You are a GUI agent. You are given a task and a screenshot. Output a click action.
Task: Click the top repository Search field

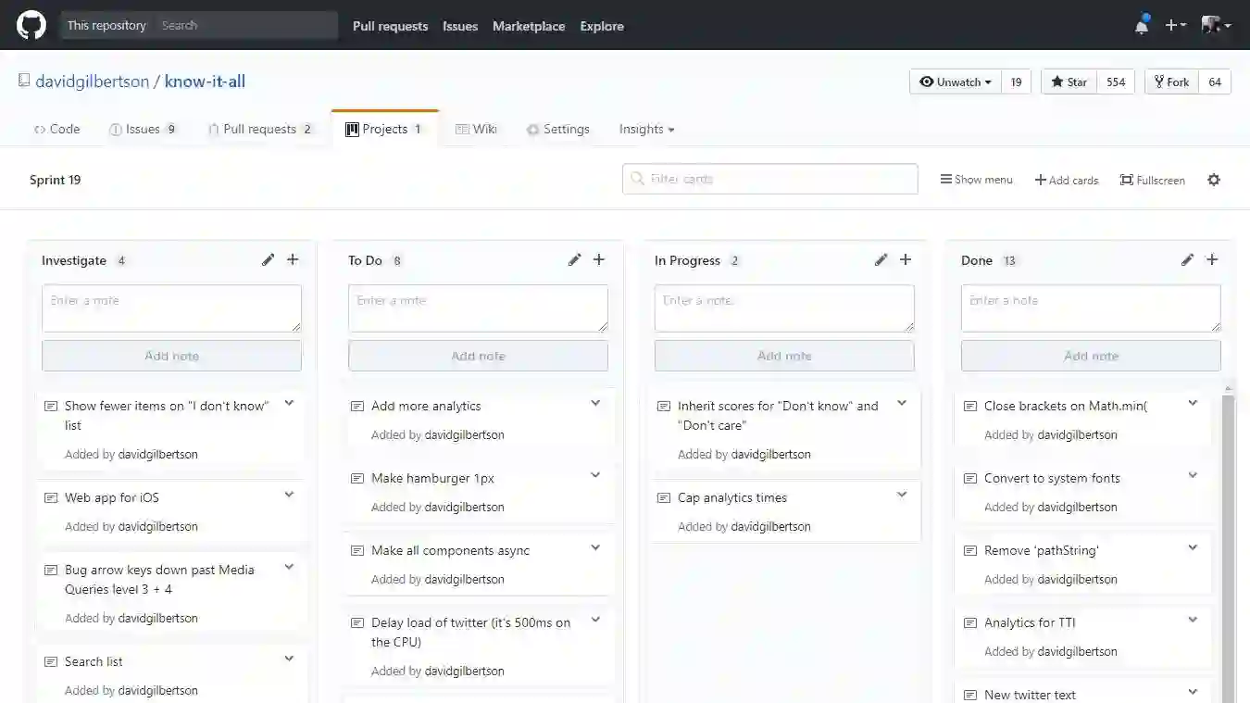coord(245,25)
